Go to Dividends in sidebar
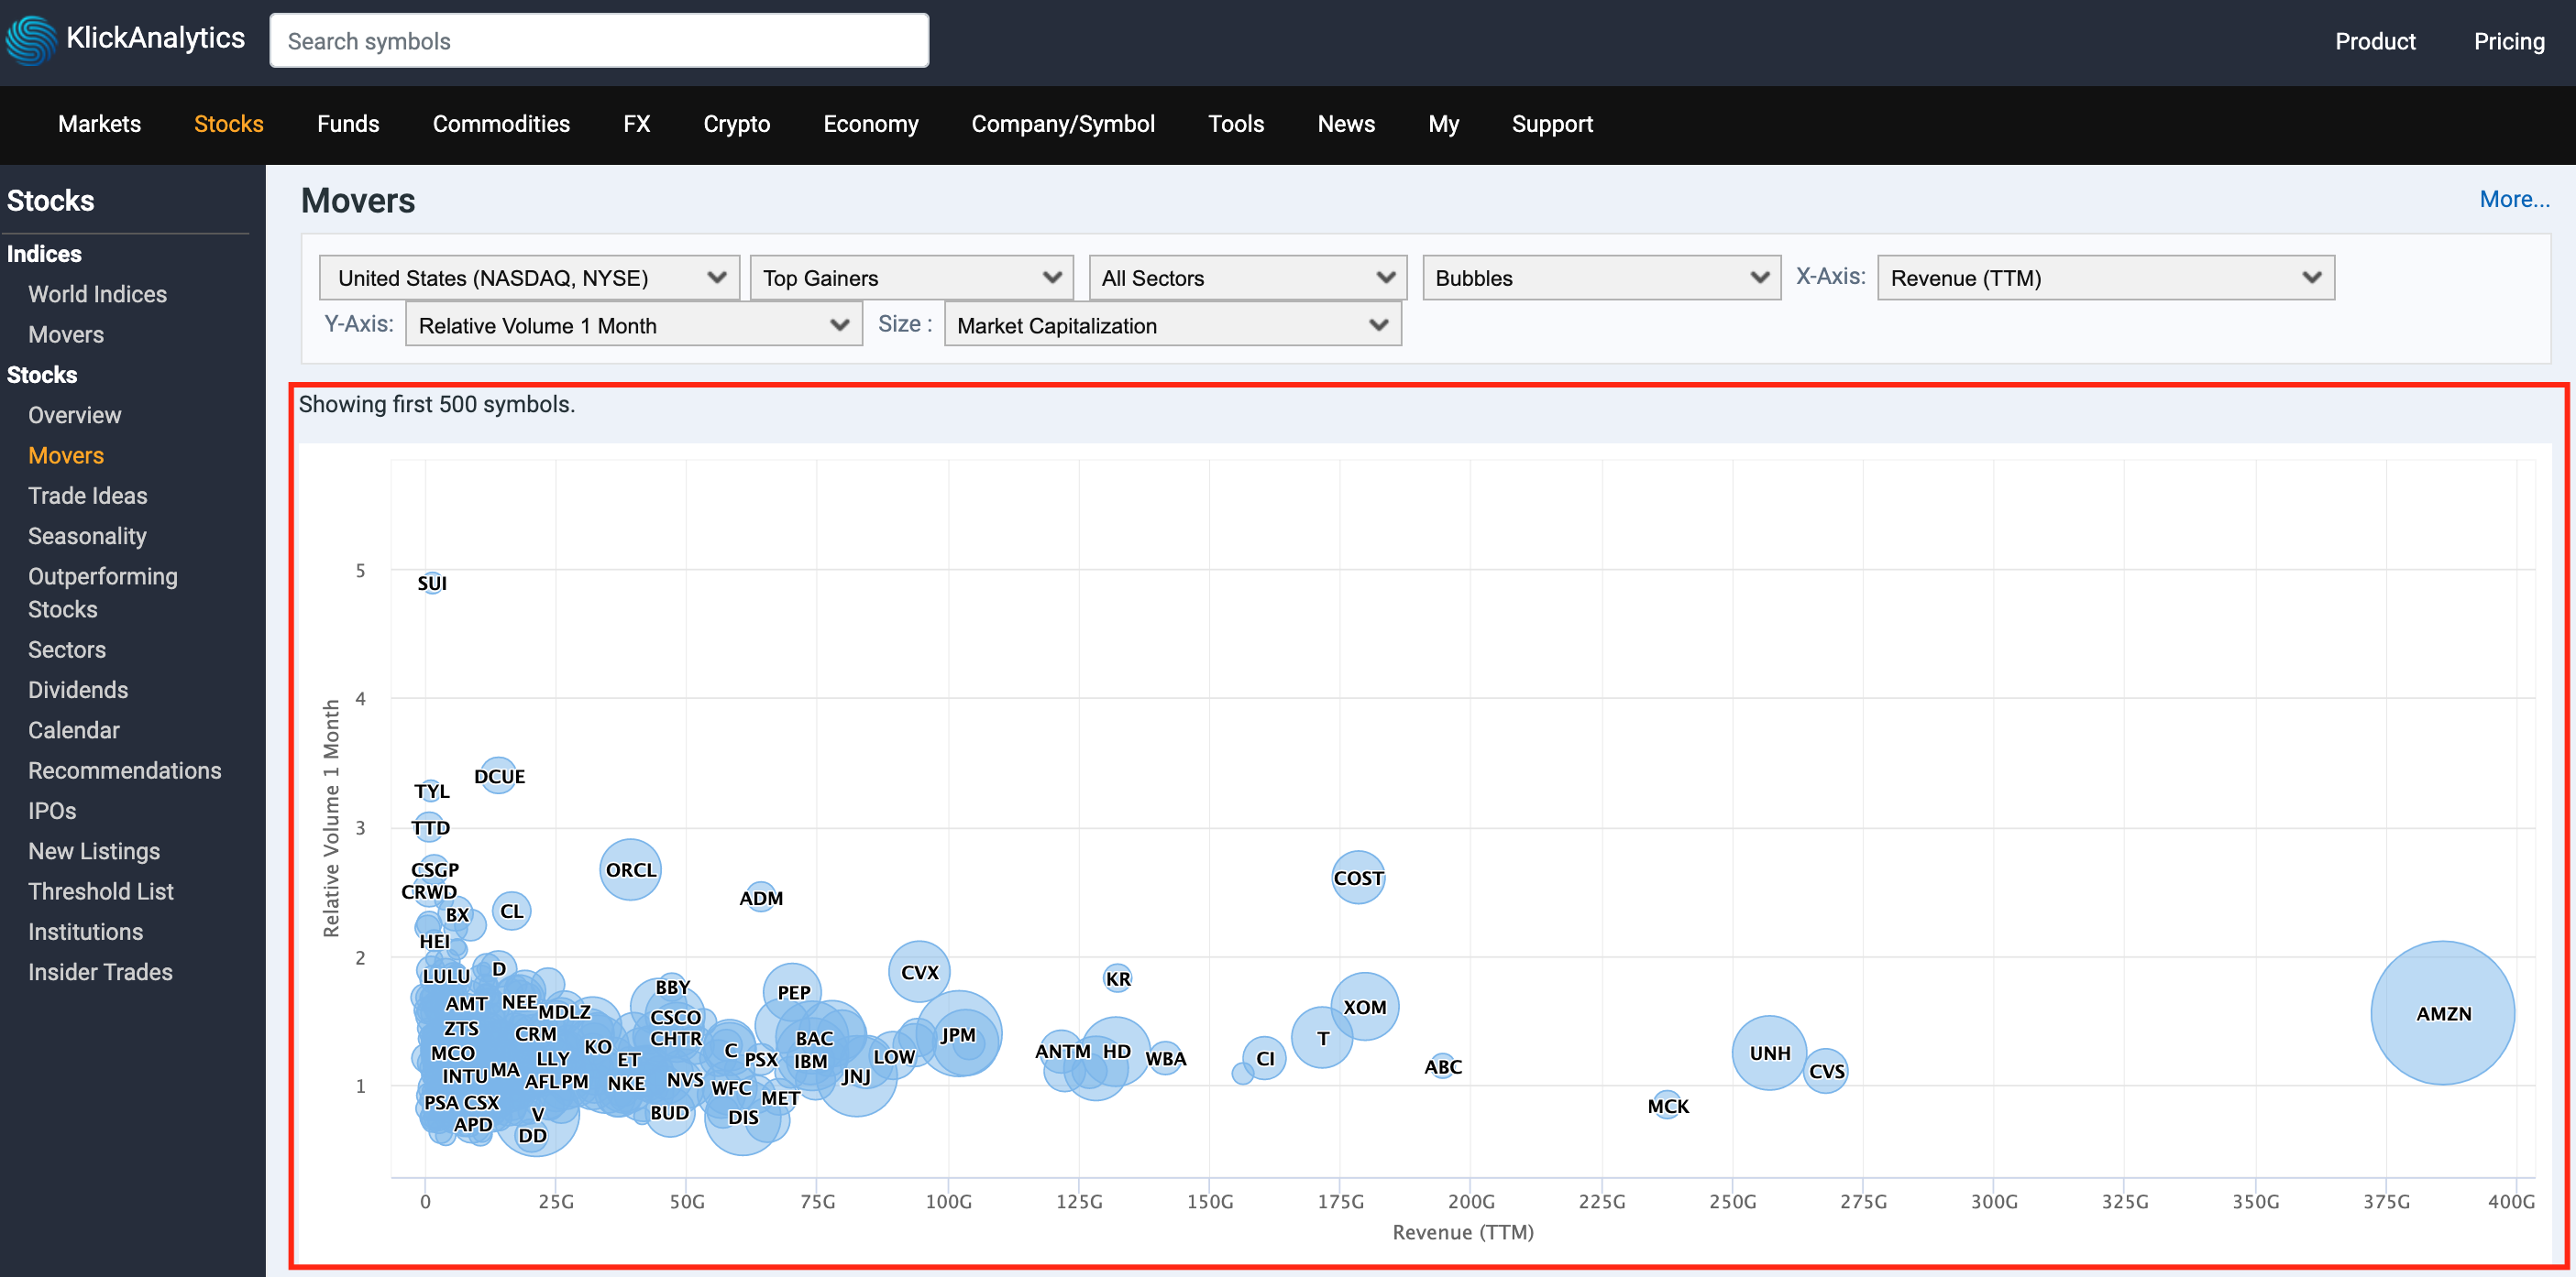The height and width of the screenshot is (1277, 2576). coord(78,690)
